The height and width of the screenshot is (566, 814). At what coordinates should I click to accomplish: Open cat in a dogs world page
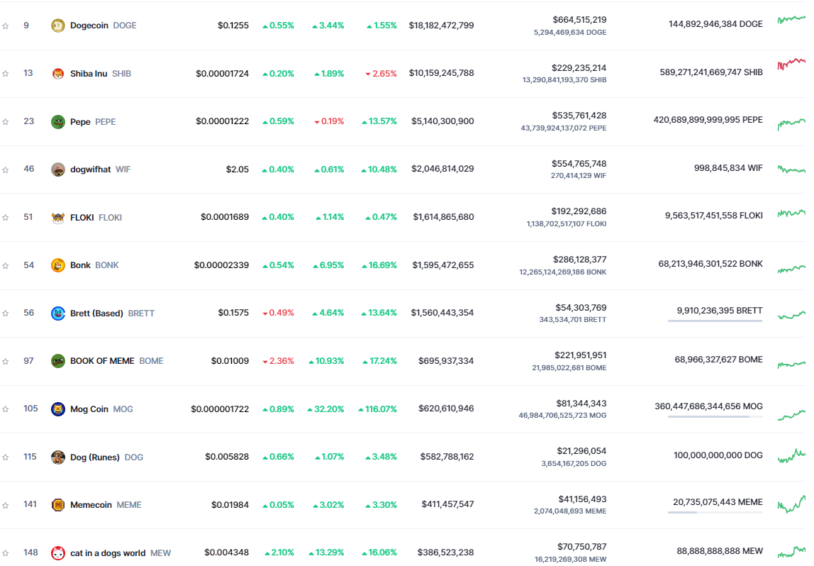108,553
